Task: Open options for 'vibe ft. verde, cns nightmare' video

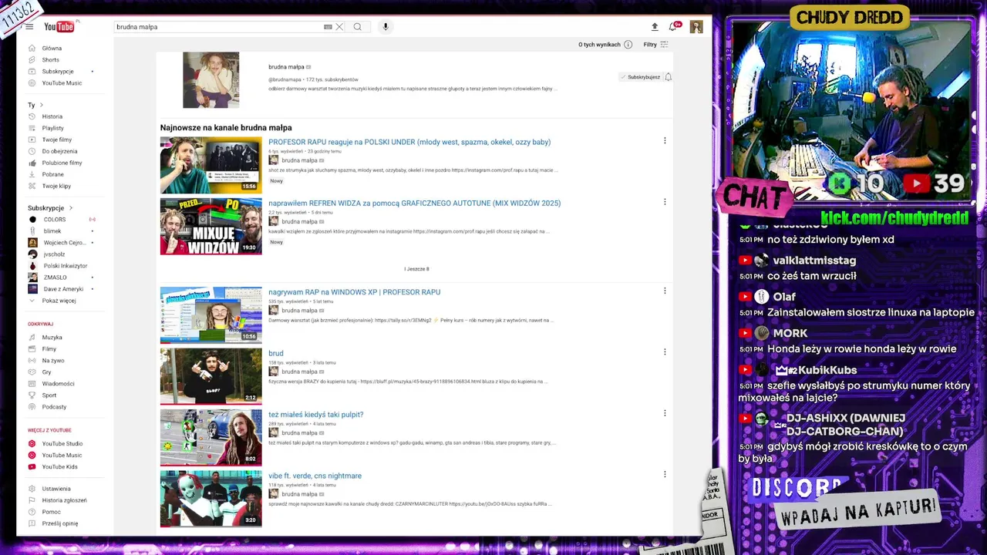Action: (x=665, y=475)
